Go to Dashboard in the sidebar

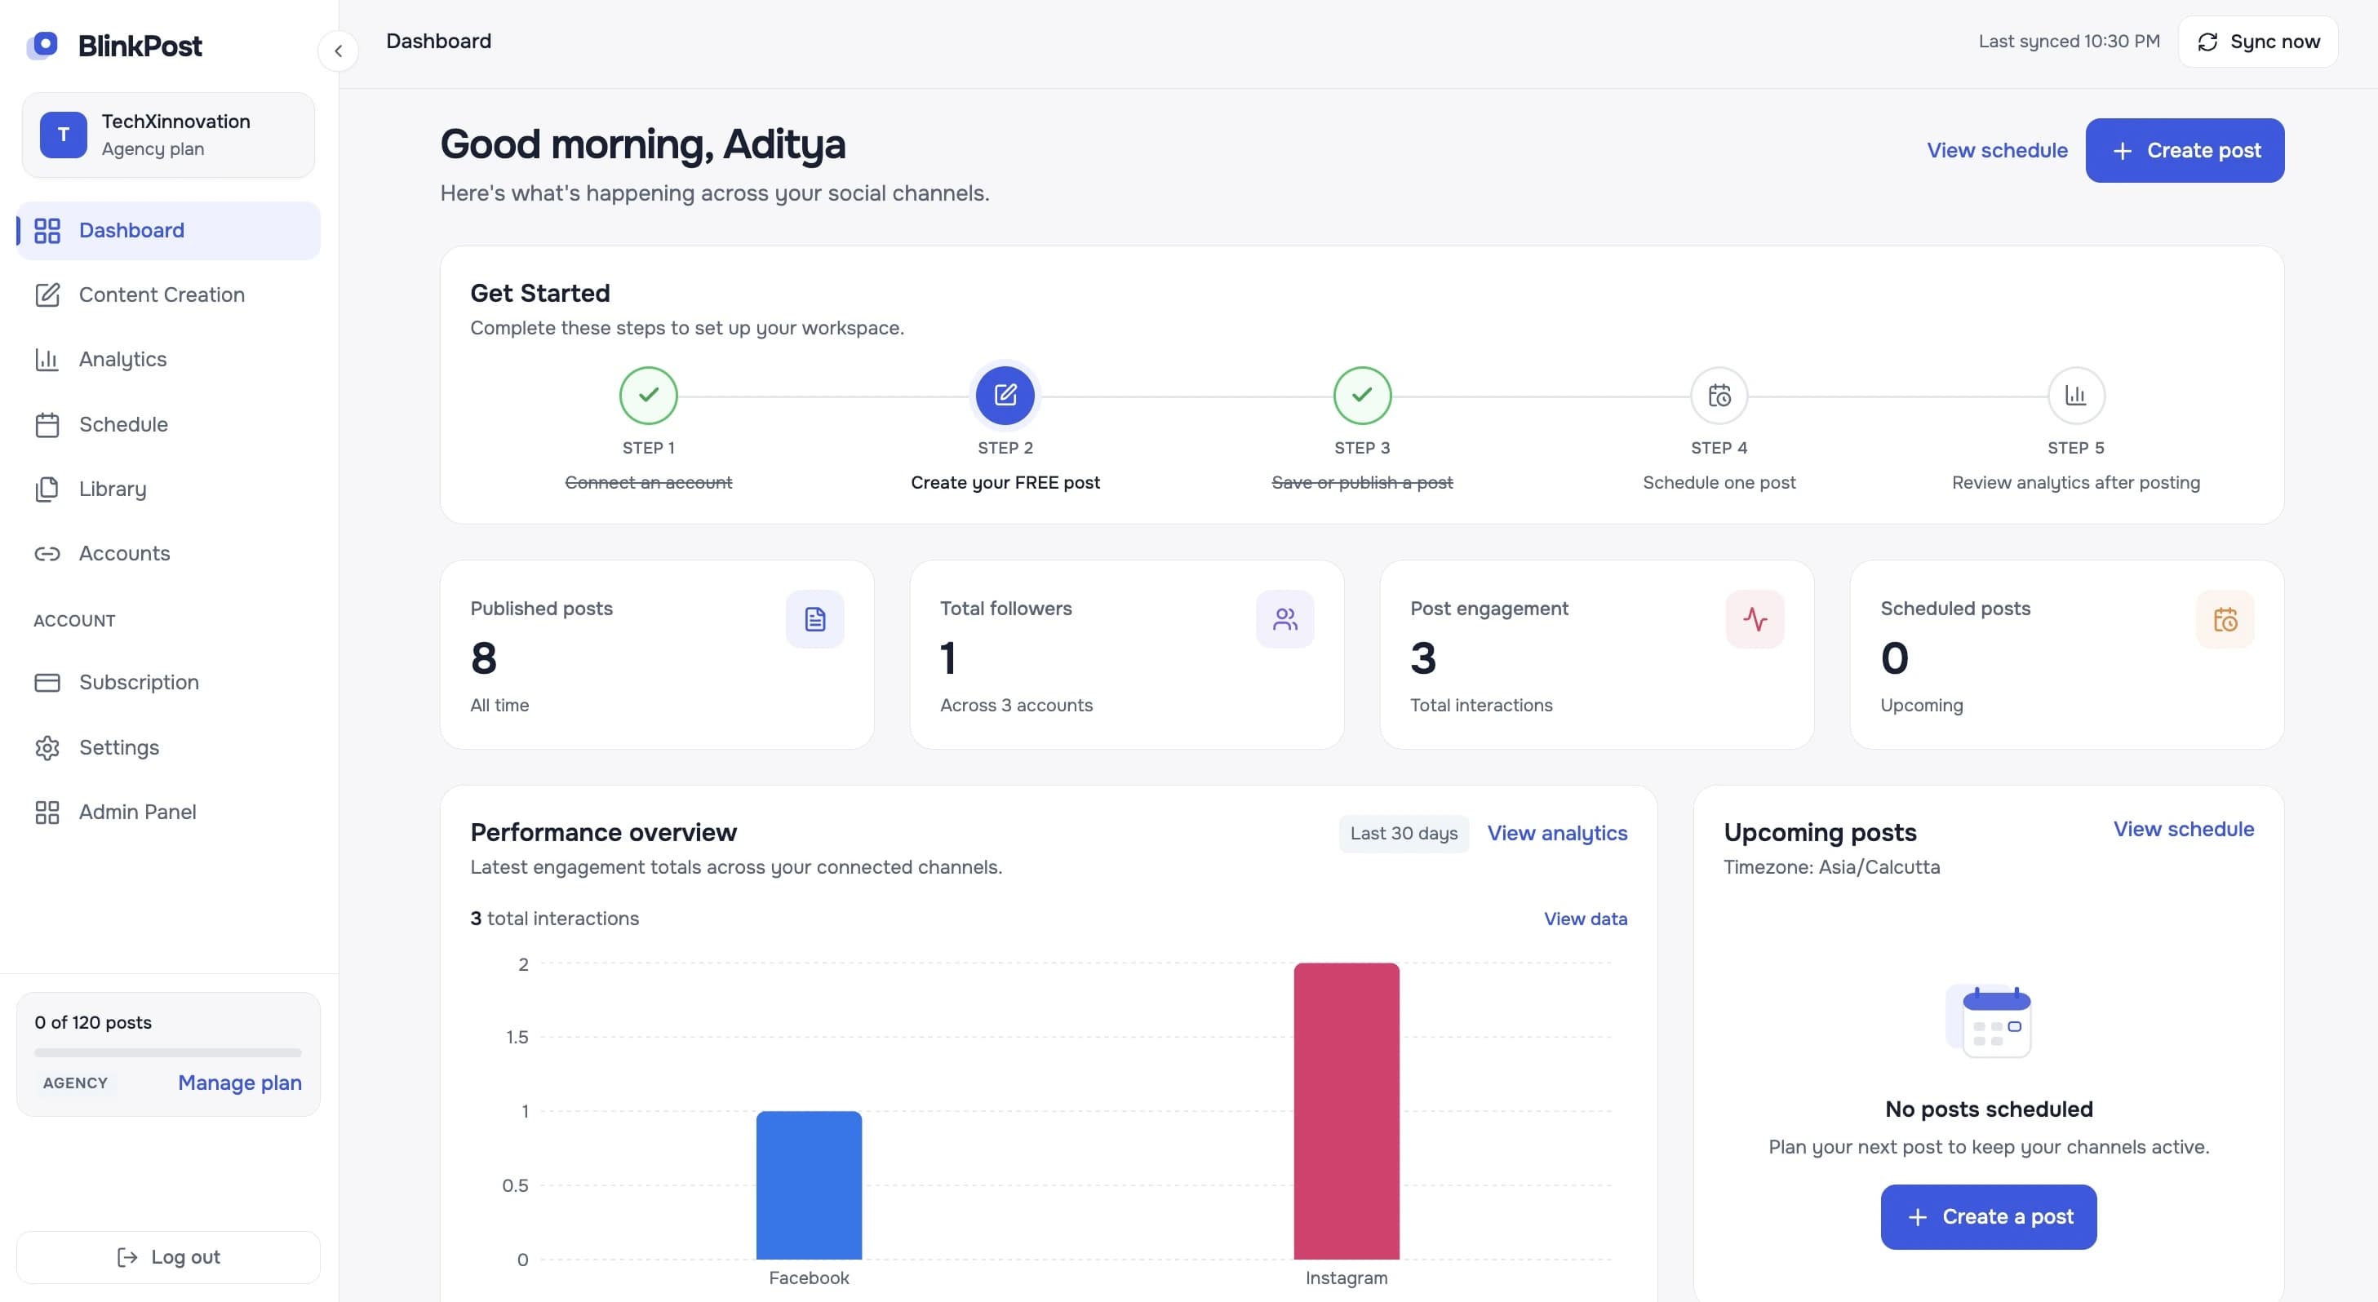(x=168, y=231)
